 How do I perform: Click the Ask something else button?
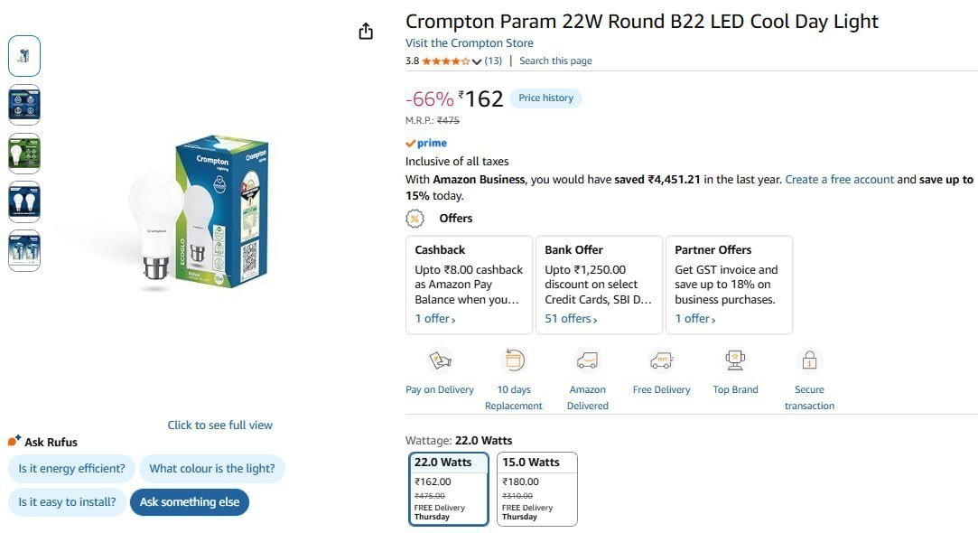point(190,501)
